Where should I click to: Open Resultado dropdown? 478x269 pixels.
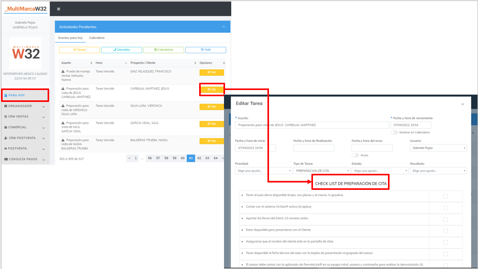tap(438, 171)
